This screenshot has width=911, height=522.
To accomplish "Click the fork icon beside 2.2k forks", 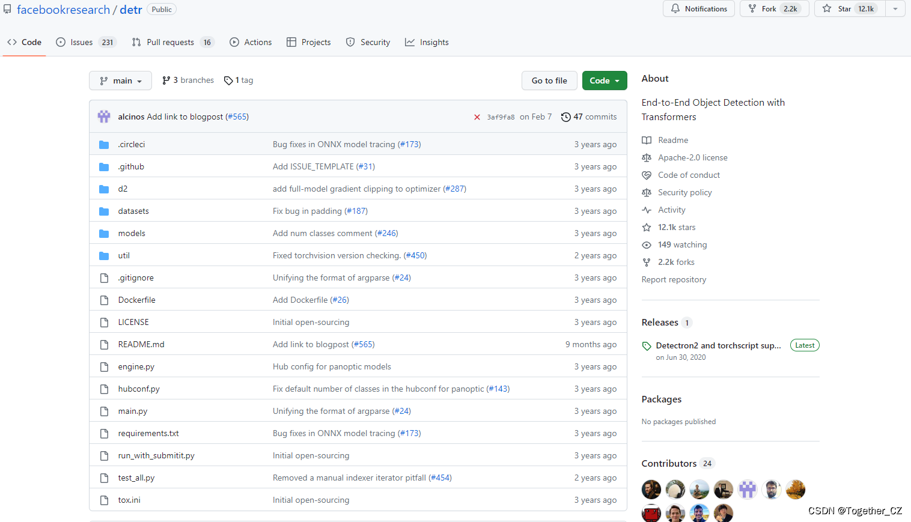I will pos(647,262).
